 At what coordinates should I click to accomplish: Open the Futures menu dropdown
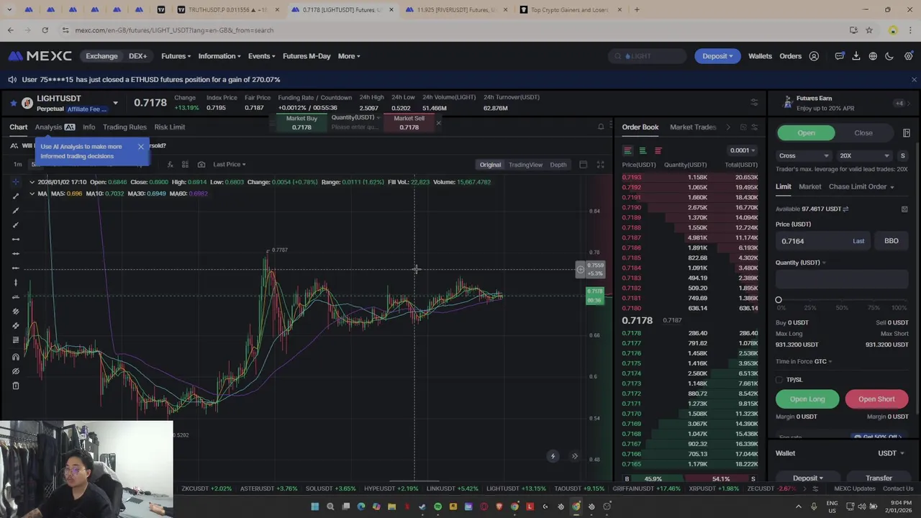[176, 56]
